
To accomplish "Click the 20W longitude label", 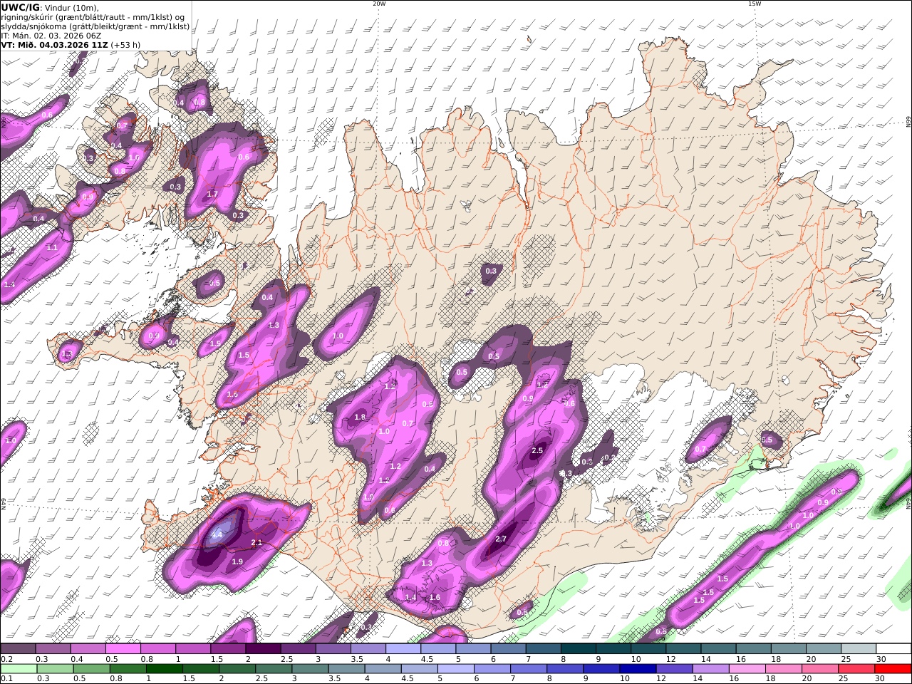I will coord(379,4).
